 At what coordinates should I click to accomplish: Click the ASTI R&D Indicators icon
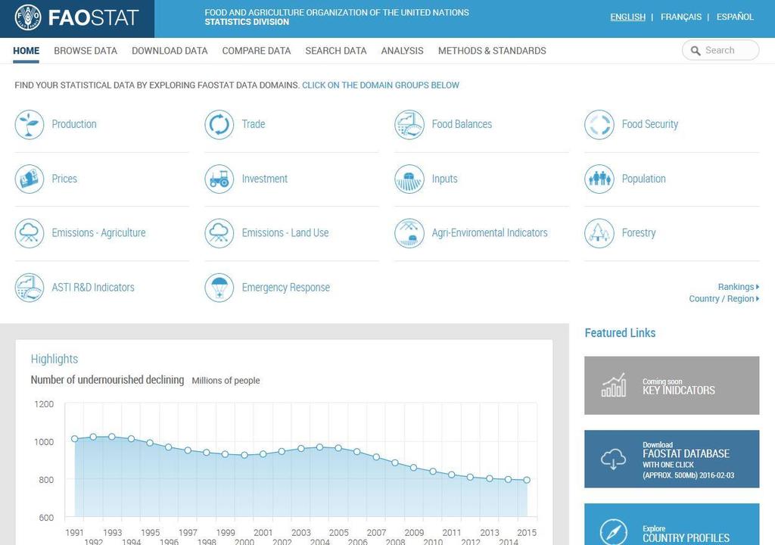click(x=30, y=288)
